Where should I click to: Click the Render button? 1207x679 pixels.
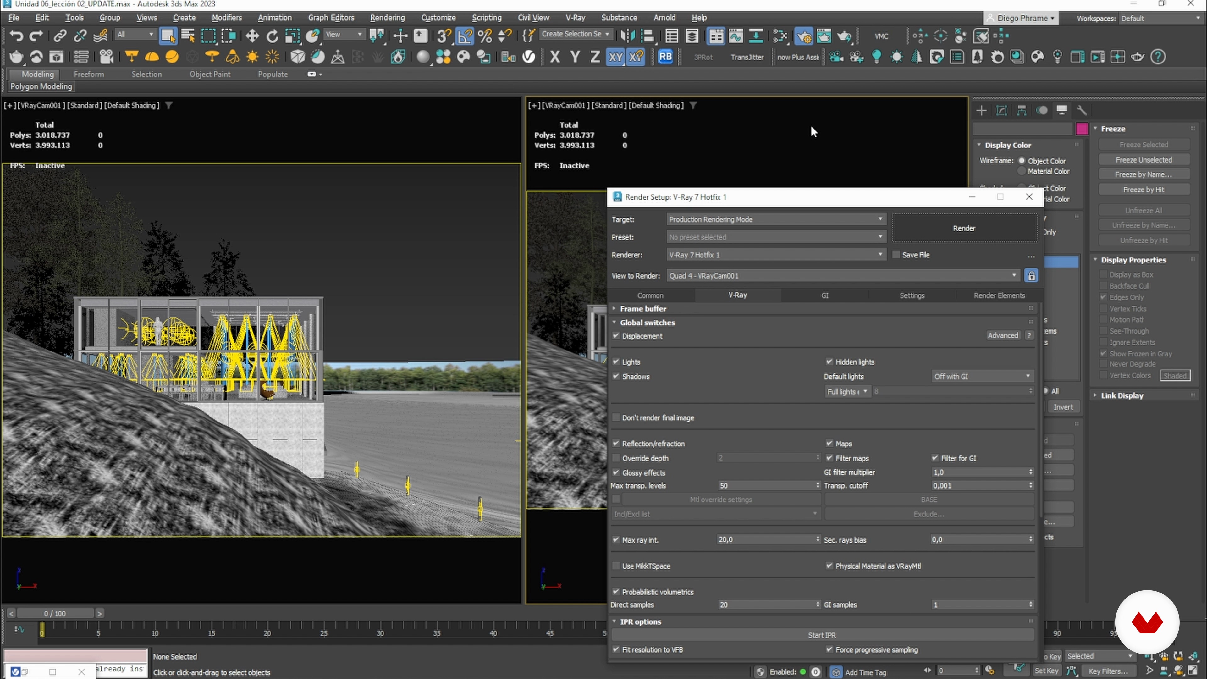(x=964, y=228)
